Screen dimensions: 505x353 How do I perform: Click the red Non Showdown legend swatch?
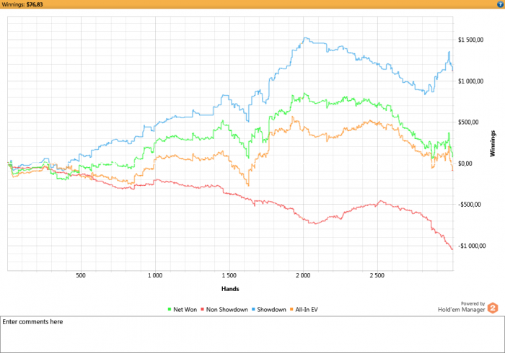[x=202, y=309]
